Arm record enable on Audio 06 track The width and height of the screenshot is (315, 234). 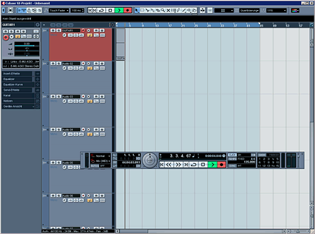click(83, 196)
